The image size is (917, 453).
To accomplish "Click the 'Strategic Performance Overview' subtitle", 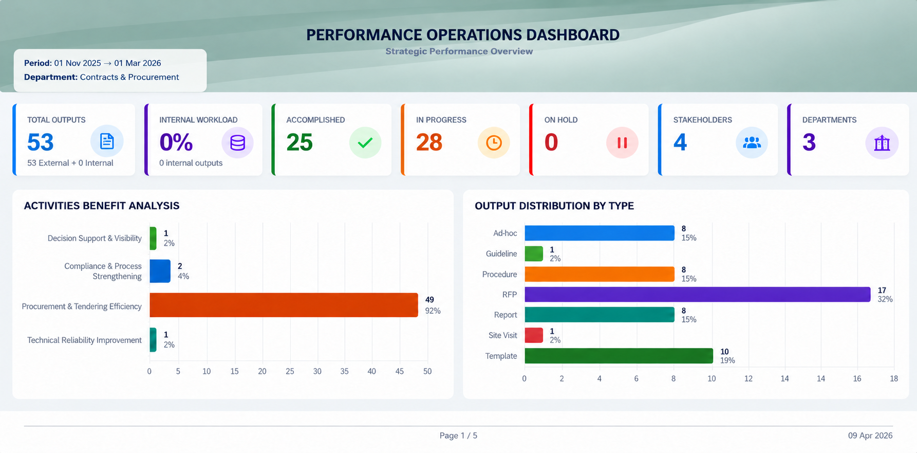I will [x=459, y=51].
